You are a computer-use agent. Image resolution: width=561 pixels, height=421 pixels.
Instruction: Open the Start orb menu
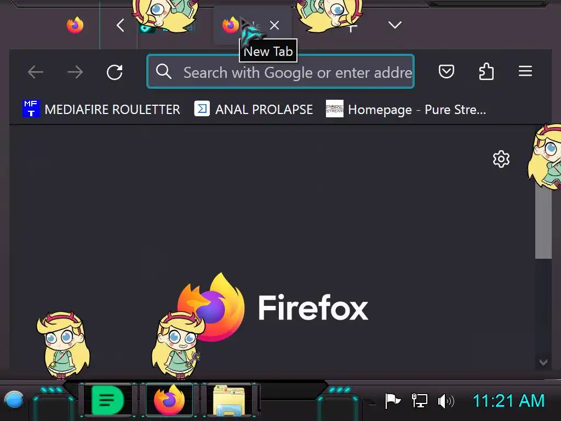pyautogui.click(x=14, y=400)
